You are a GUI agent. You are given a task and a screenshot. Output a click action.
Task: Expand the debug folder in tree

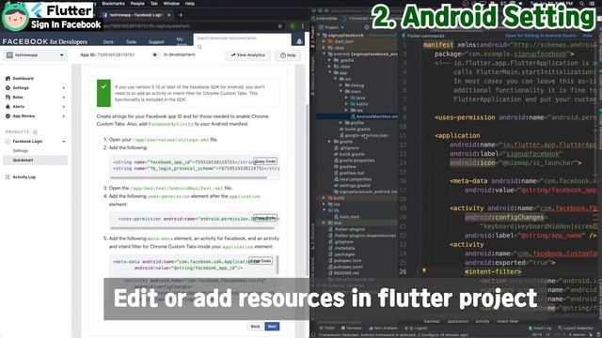pyautogui.click(x=341, y=85)
